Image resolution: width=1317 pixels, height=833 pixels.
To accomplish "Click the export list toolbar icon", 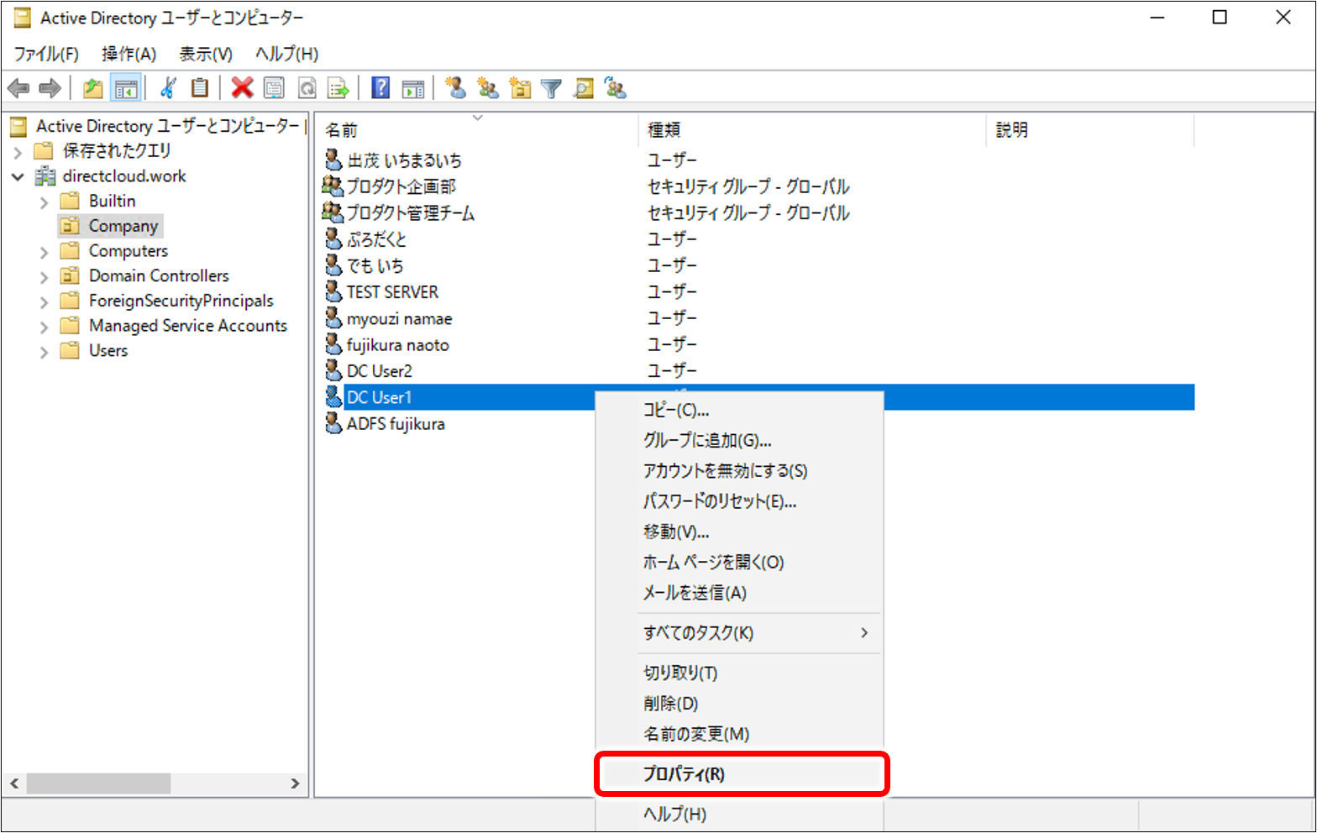I will (338, 88).
